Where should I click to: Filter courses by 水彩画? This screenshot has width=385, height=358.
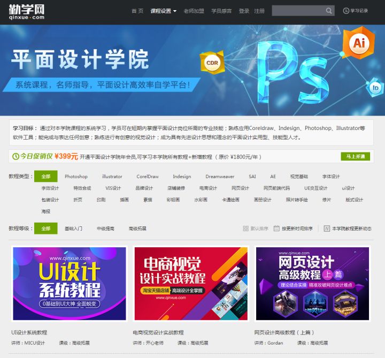click(x=201, y=200)
